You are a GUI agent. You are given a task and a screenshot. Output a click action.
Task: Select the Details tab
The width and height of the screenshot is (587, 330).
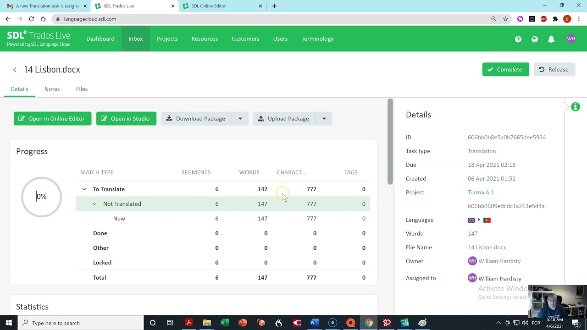click(x=19, y=89)
